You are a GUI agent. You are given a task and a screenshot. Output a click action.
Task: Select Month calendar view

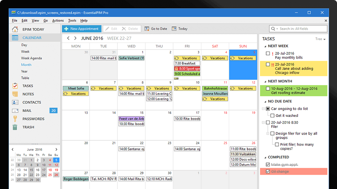pos(26,65)
